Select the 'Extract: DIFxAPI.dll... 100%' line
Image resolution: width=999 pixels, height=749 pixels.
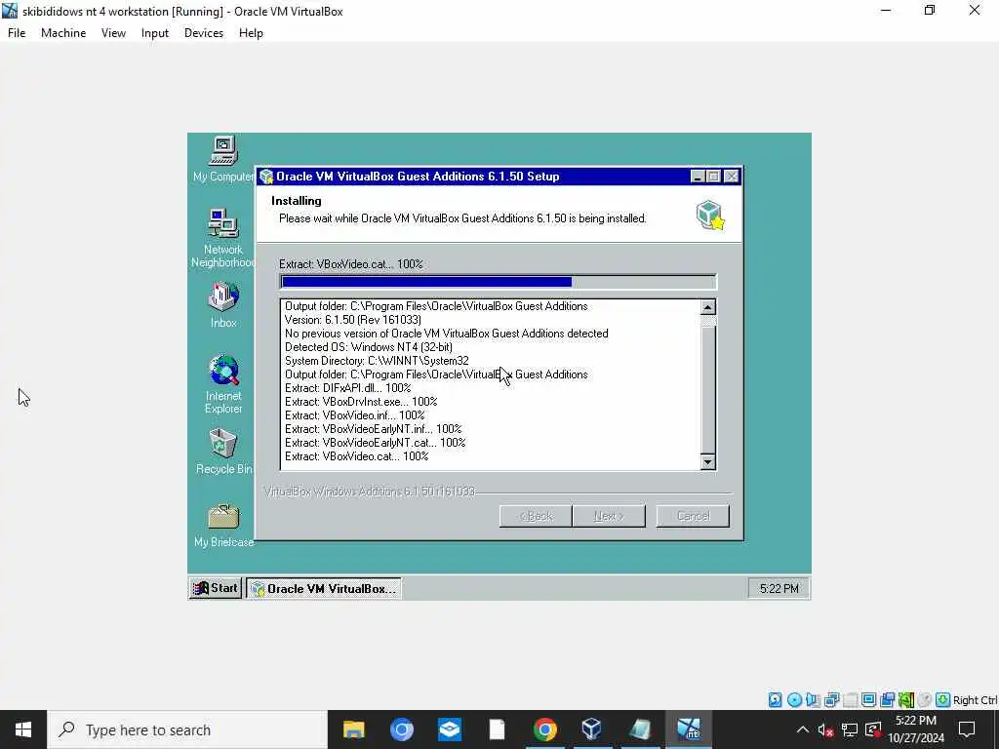[347, 388]
